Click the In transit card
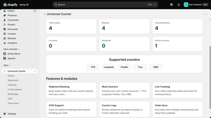This screenshot has height=118, width=211. (x=71, y=44)
